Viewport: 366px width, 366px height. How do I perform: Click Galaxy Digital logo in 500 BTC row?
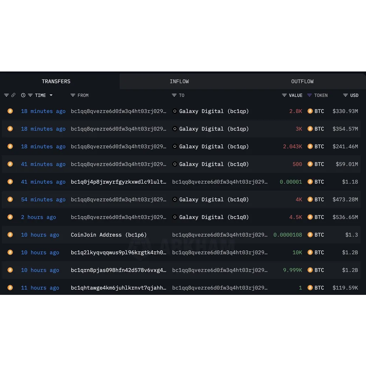pos(174,164)
